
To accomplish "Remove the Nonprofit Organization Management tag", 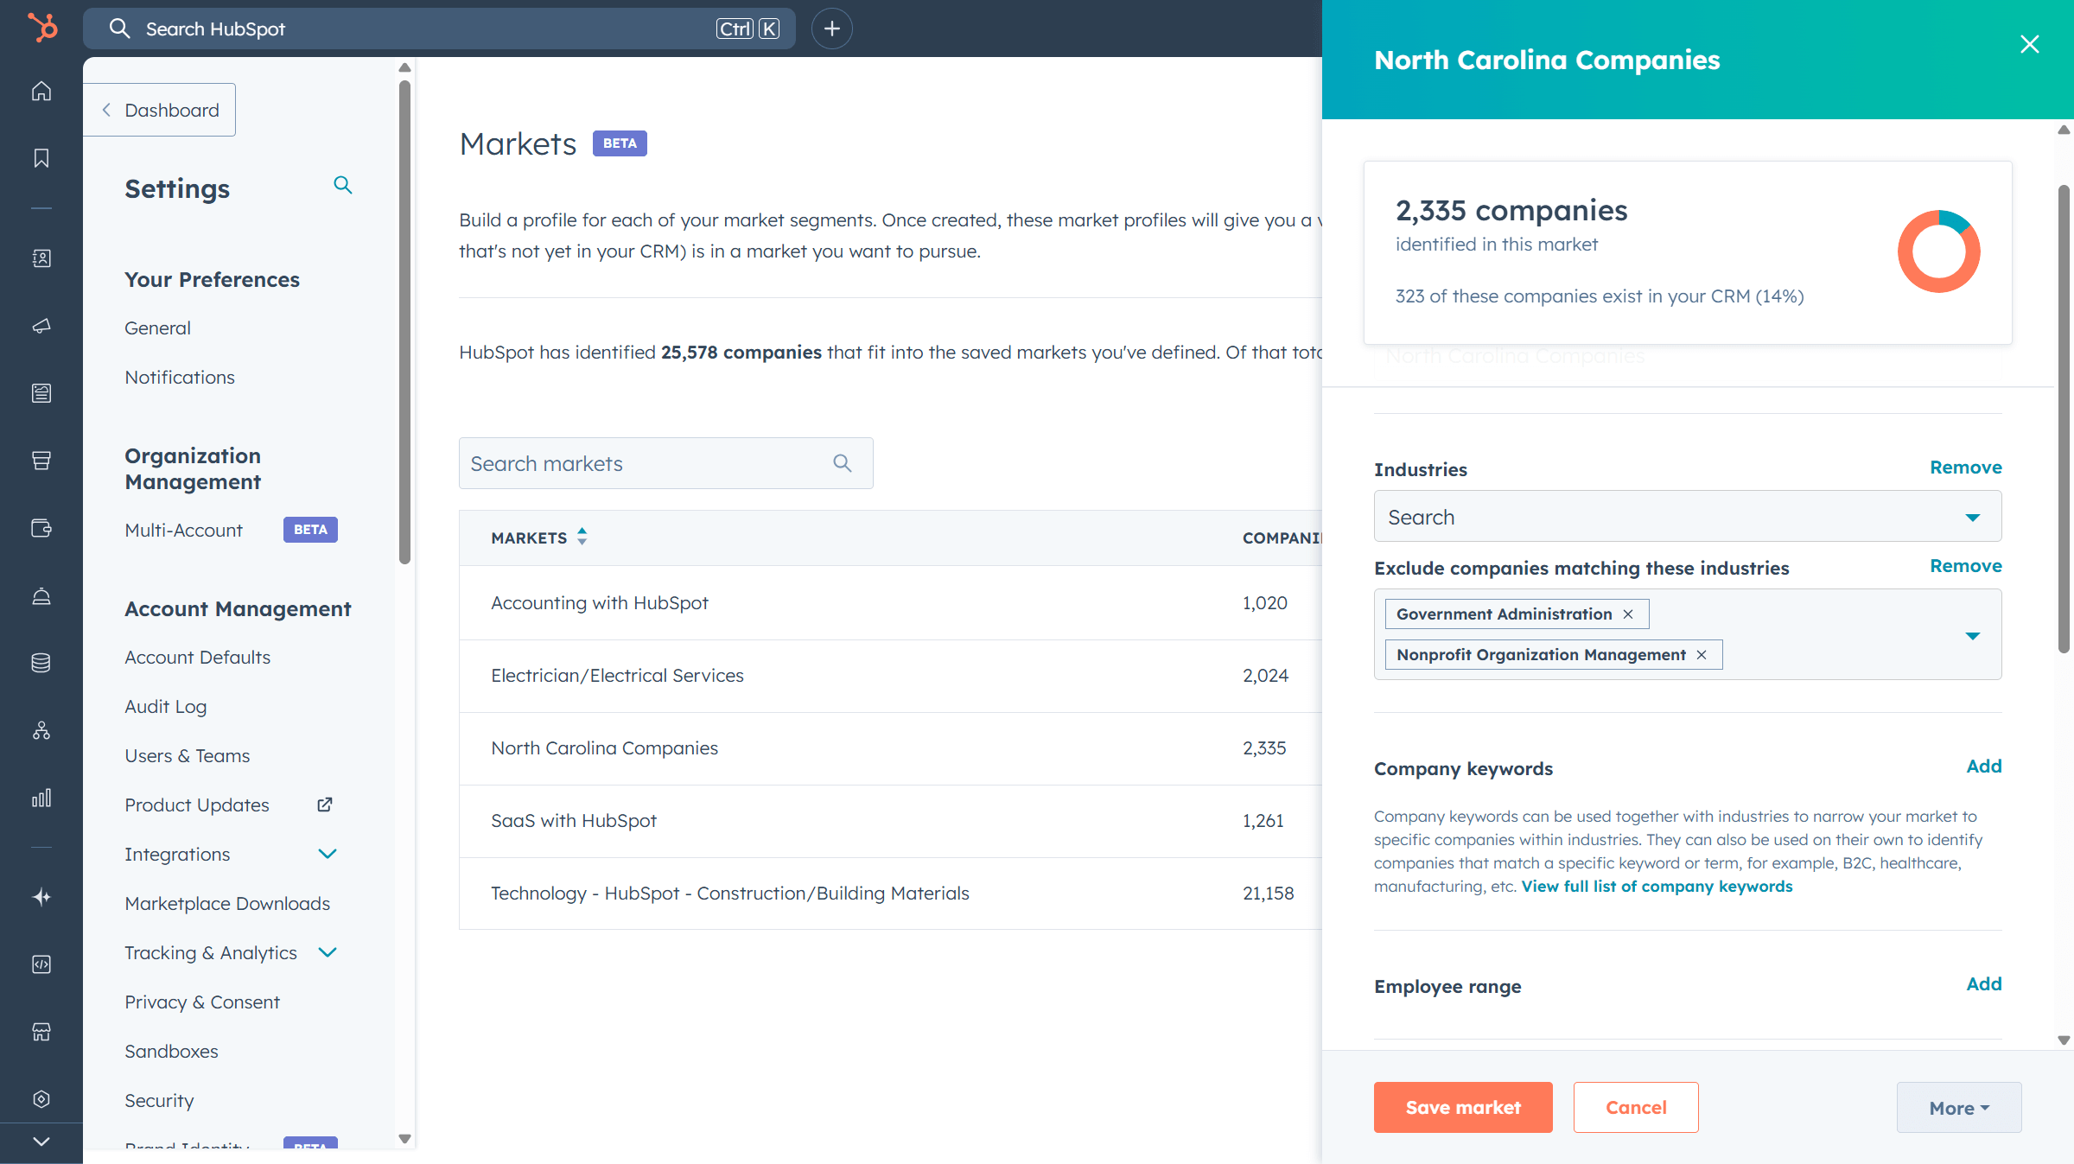I will (1702, 655).
